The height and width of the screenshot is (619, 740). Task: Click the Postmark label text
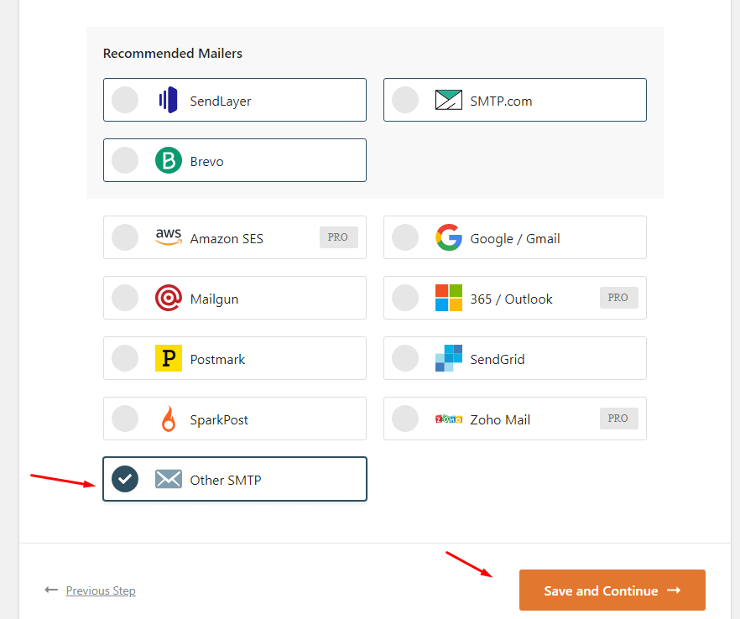tap(217, 360)
